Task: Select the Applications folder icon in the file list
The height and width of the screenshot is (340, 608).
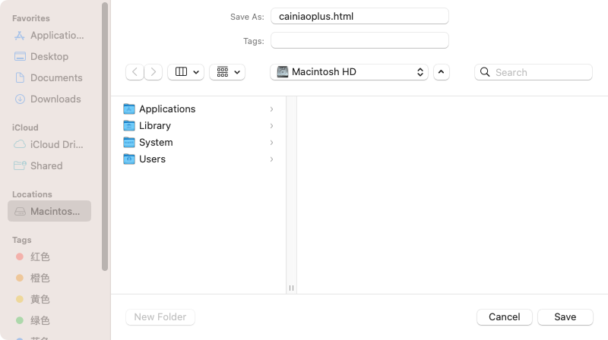Action: [129, 109]
